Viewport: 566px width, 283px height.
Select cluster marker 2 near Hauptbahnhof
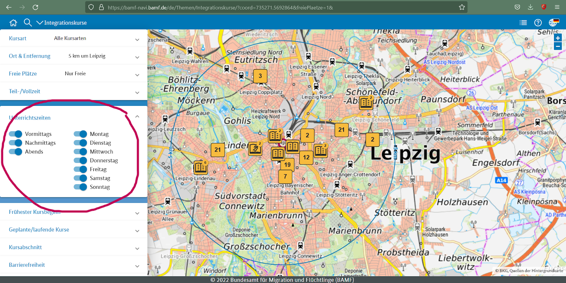click(x=307, y=136)
